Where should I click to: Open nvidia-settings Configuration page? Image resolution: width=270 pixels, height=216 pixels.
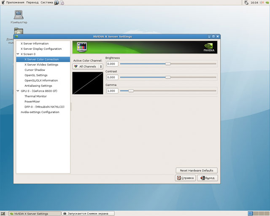click(x=40, y=112)
